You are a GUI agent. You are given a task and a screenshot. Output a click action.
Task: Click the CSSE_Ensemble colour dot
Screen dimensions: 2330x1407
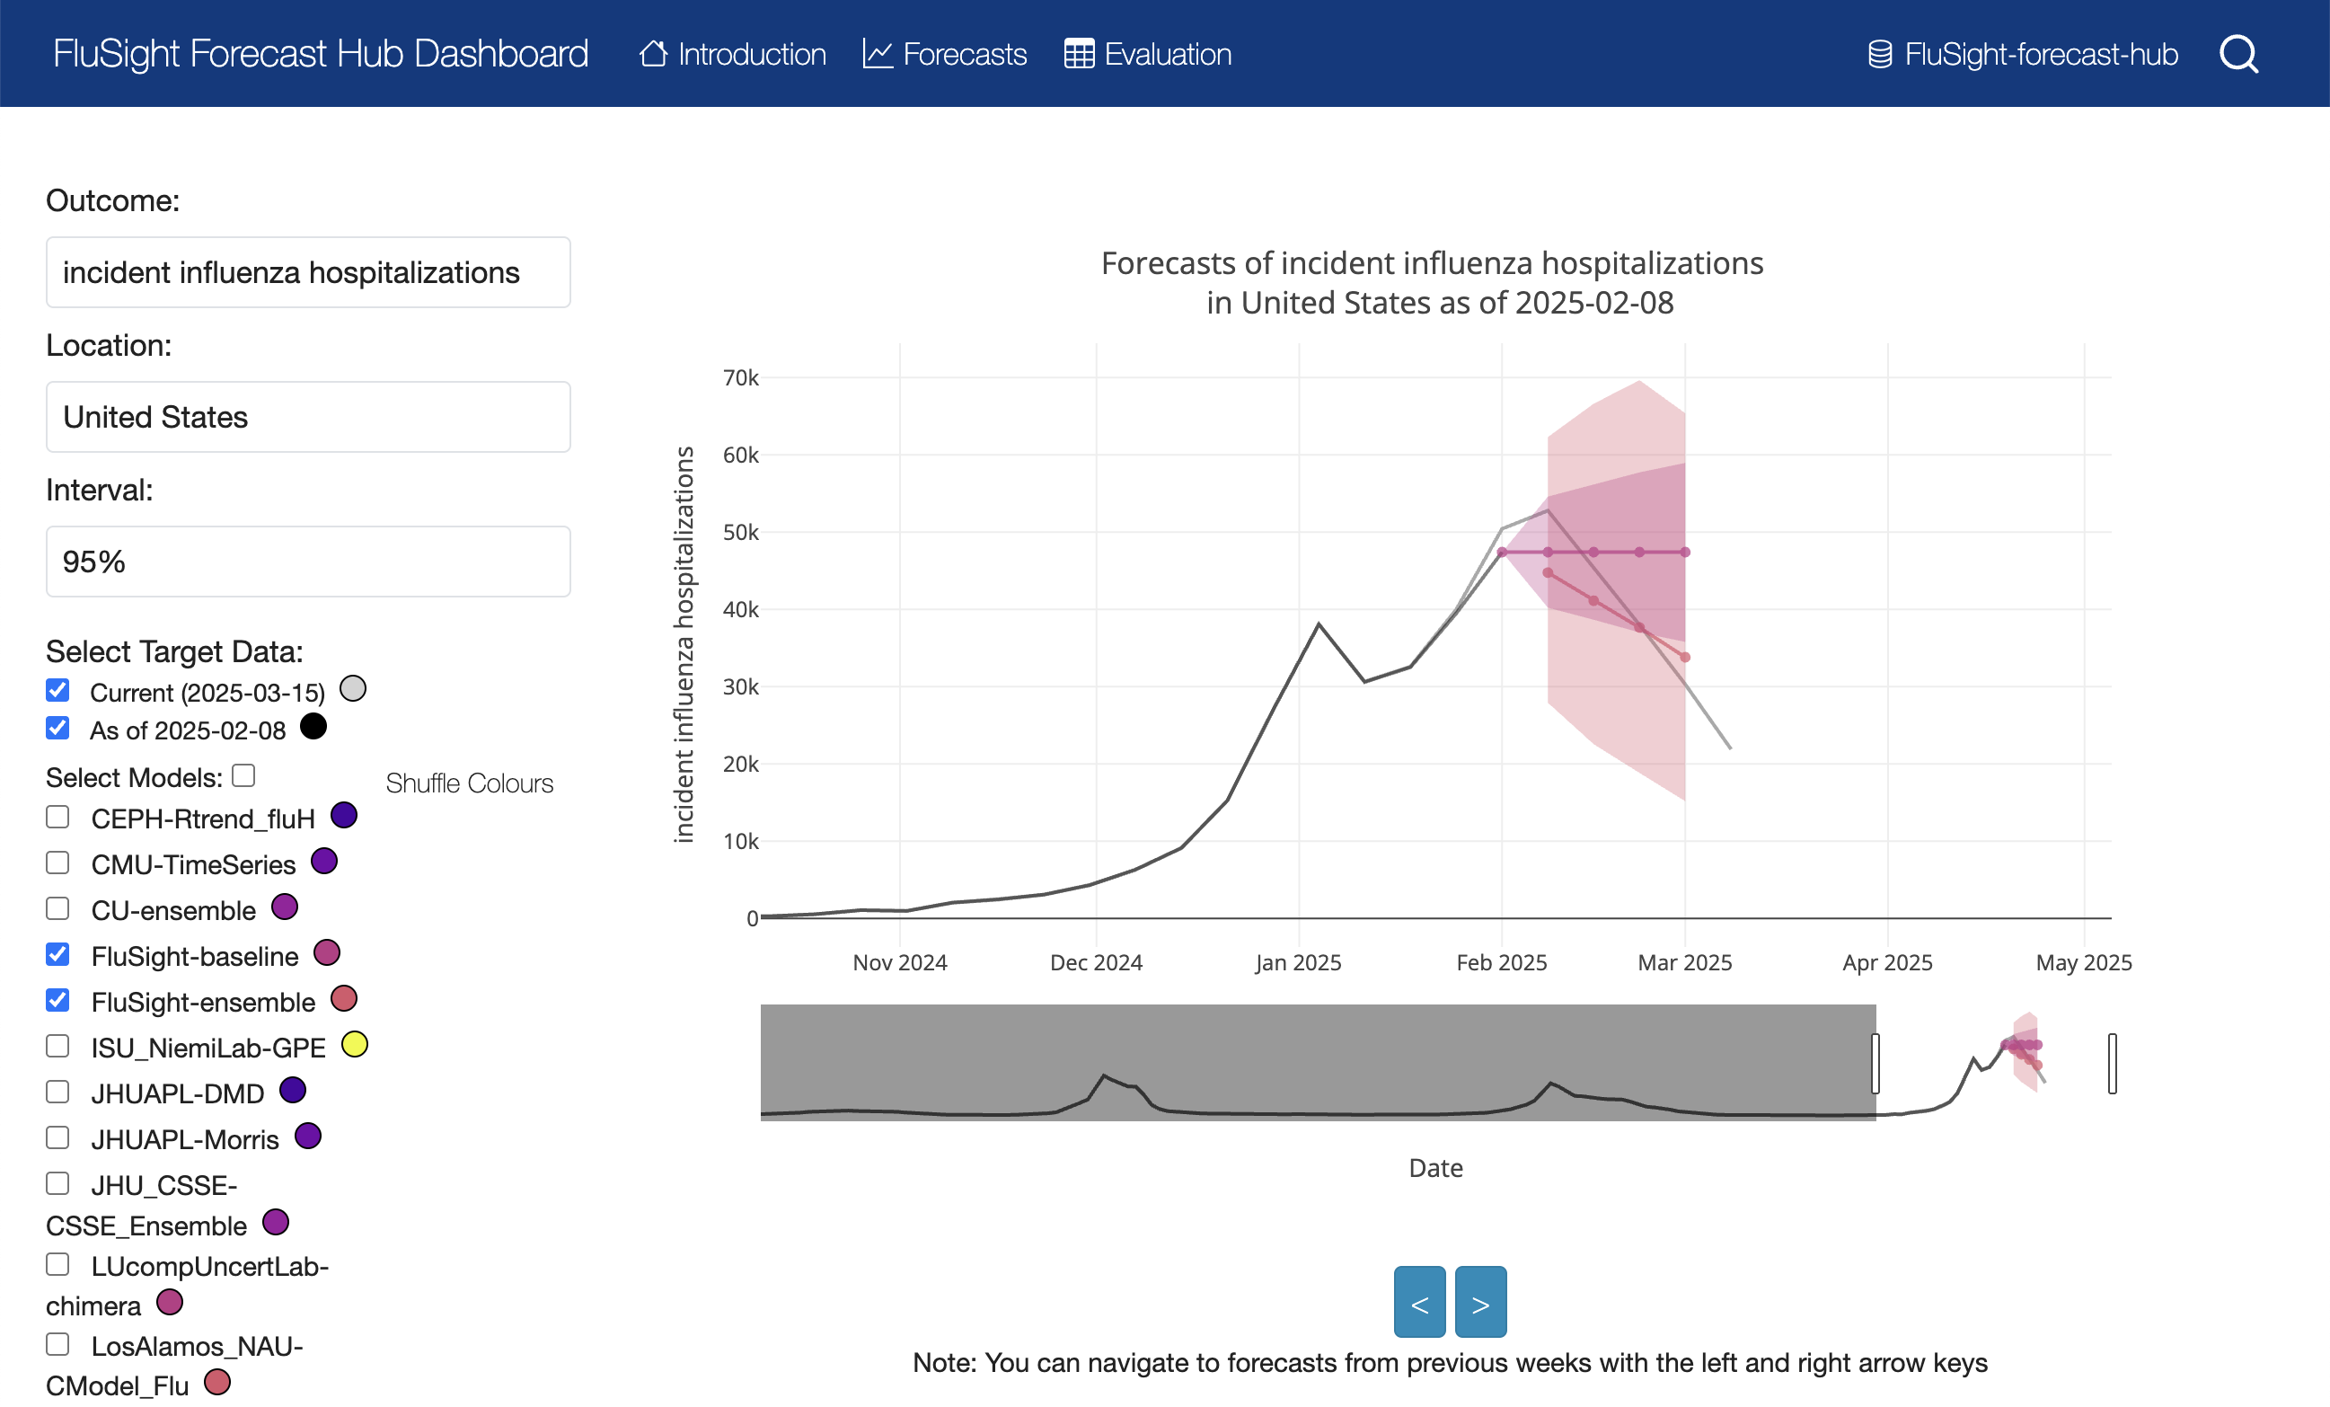[275, 1222]
